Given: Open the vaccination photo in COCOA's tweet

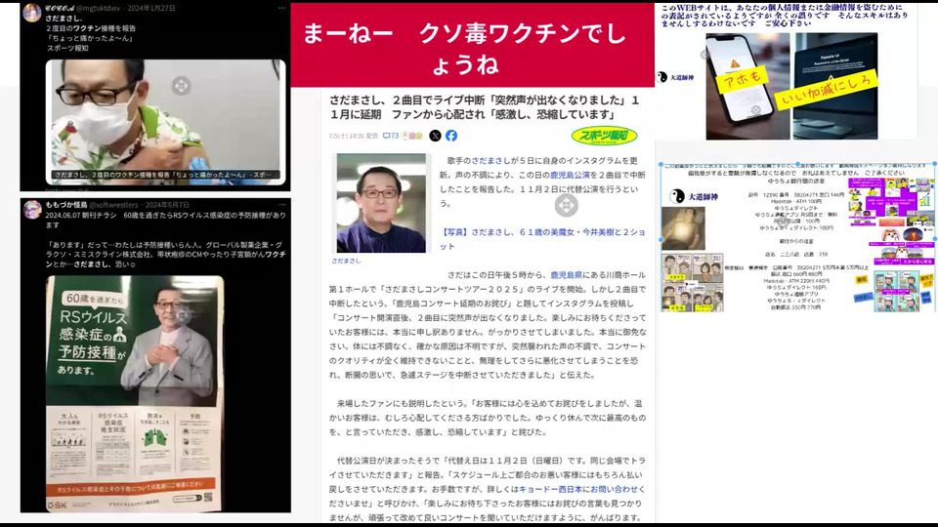Looking at the screenshot, I should (x=166, y=122).
